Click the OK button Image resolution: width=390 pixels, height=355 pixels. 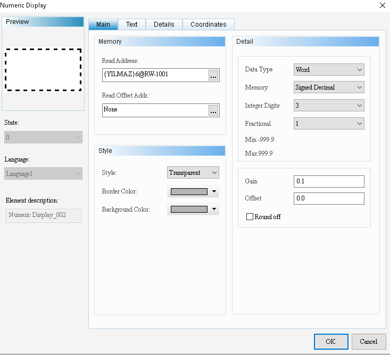pyautogui.click(x=331, y=342)
